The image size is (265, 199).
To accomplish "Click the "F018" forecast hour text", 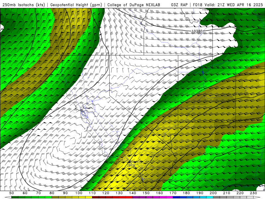I will (197, 5).
